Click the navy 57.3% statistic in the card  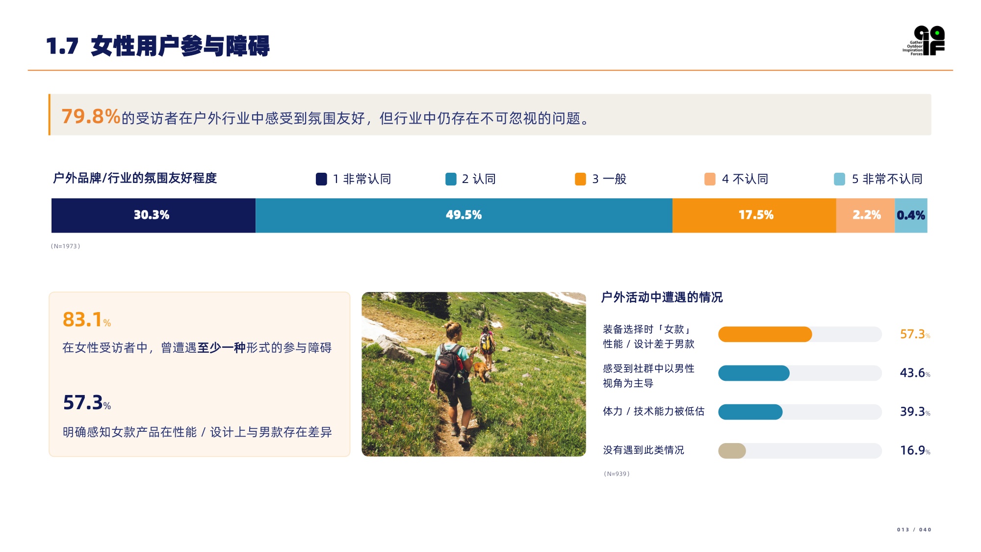point(87,402)
